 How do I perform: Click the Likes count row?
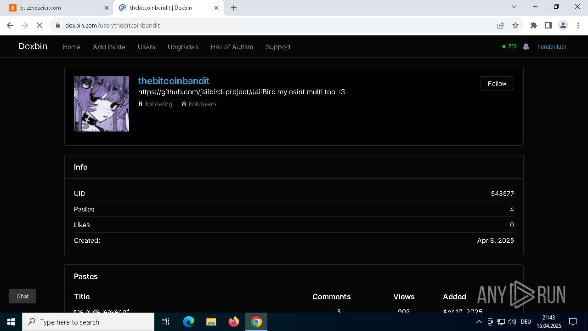point(294,225)
